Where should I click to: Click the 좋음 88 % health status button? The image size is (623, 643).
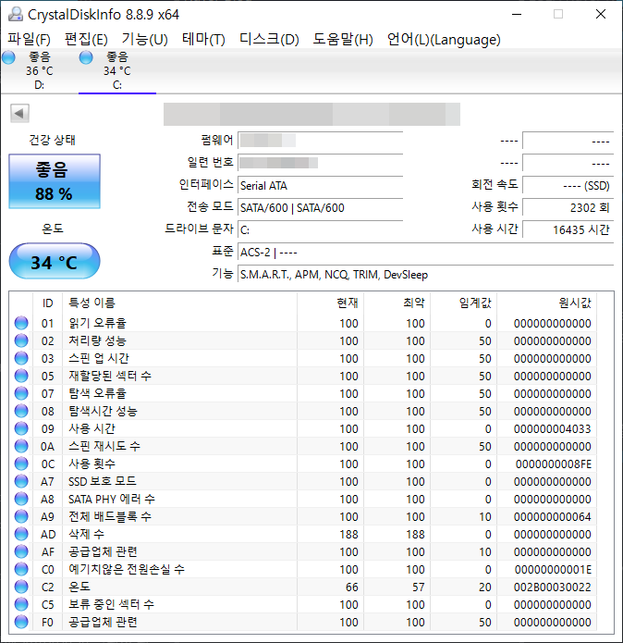pyautogui.click(x=55, y=181)
